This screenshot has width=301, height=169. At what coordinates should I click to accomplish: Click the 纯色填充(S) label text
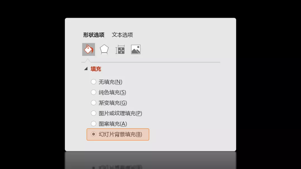(112, 93)
